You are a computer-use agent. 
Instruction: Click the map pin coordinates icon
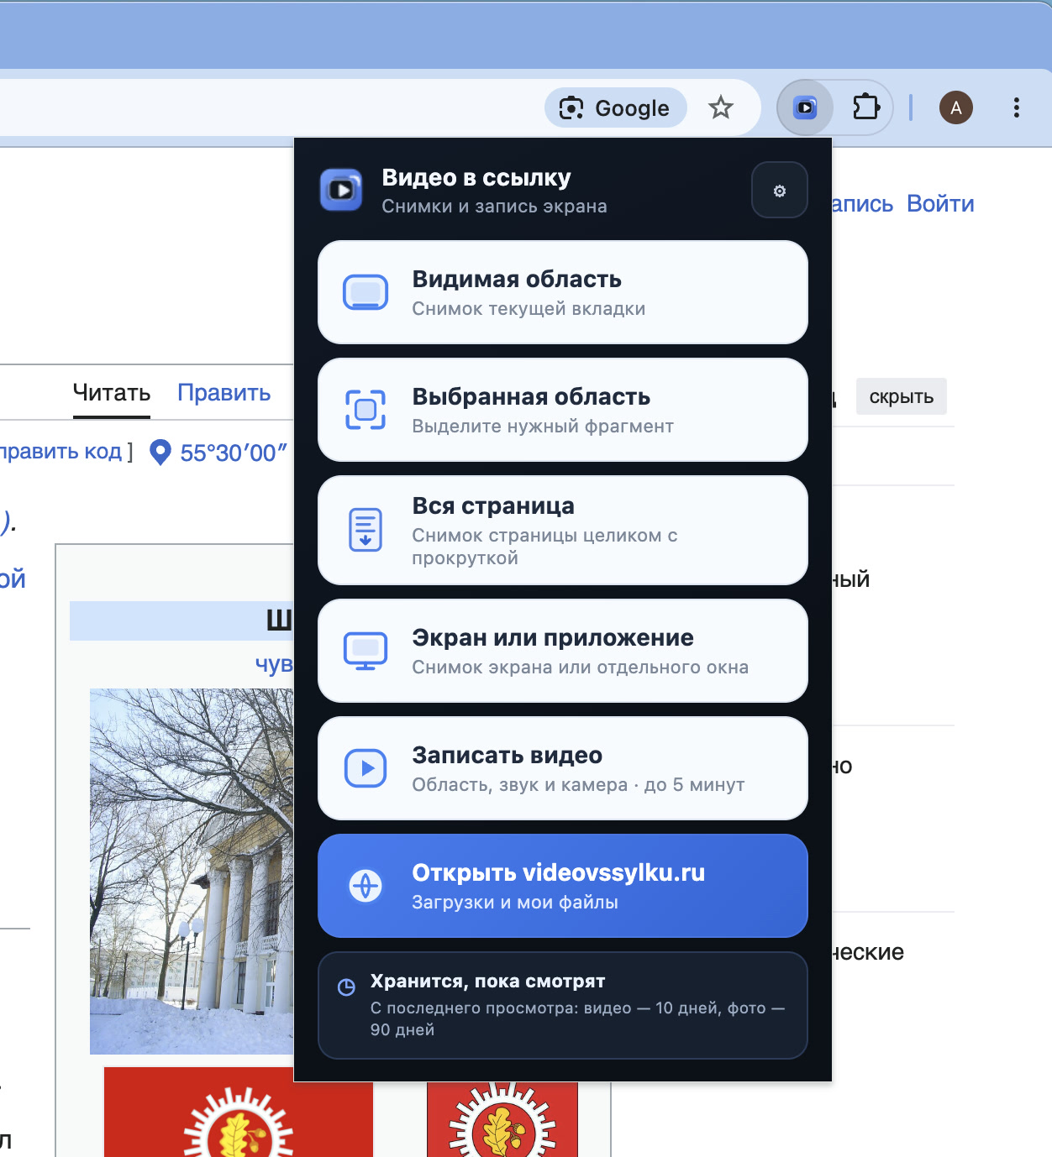(x=160, y=453)
